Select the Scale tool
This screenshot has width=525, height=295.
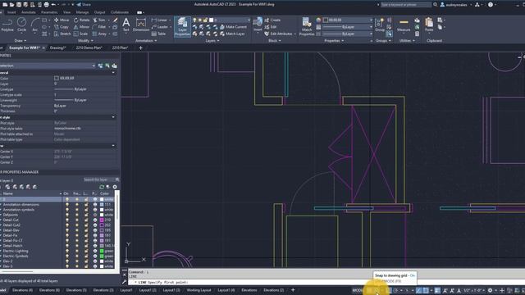(80, 34)
